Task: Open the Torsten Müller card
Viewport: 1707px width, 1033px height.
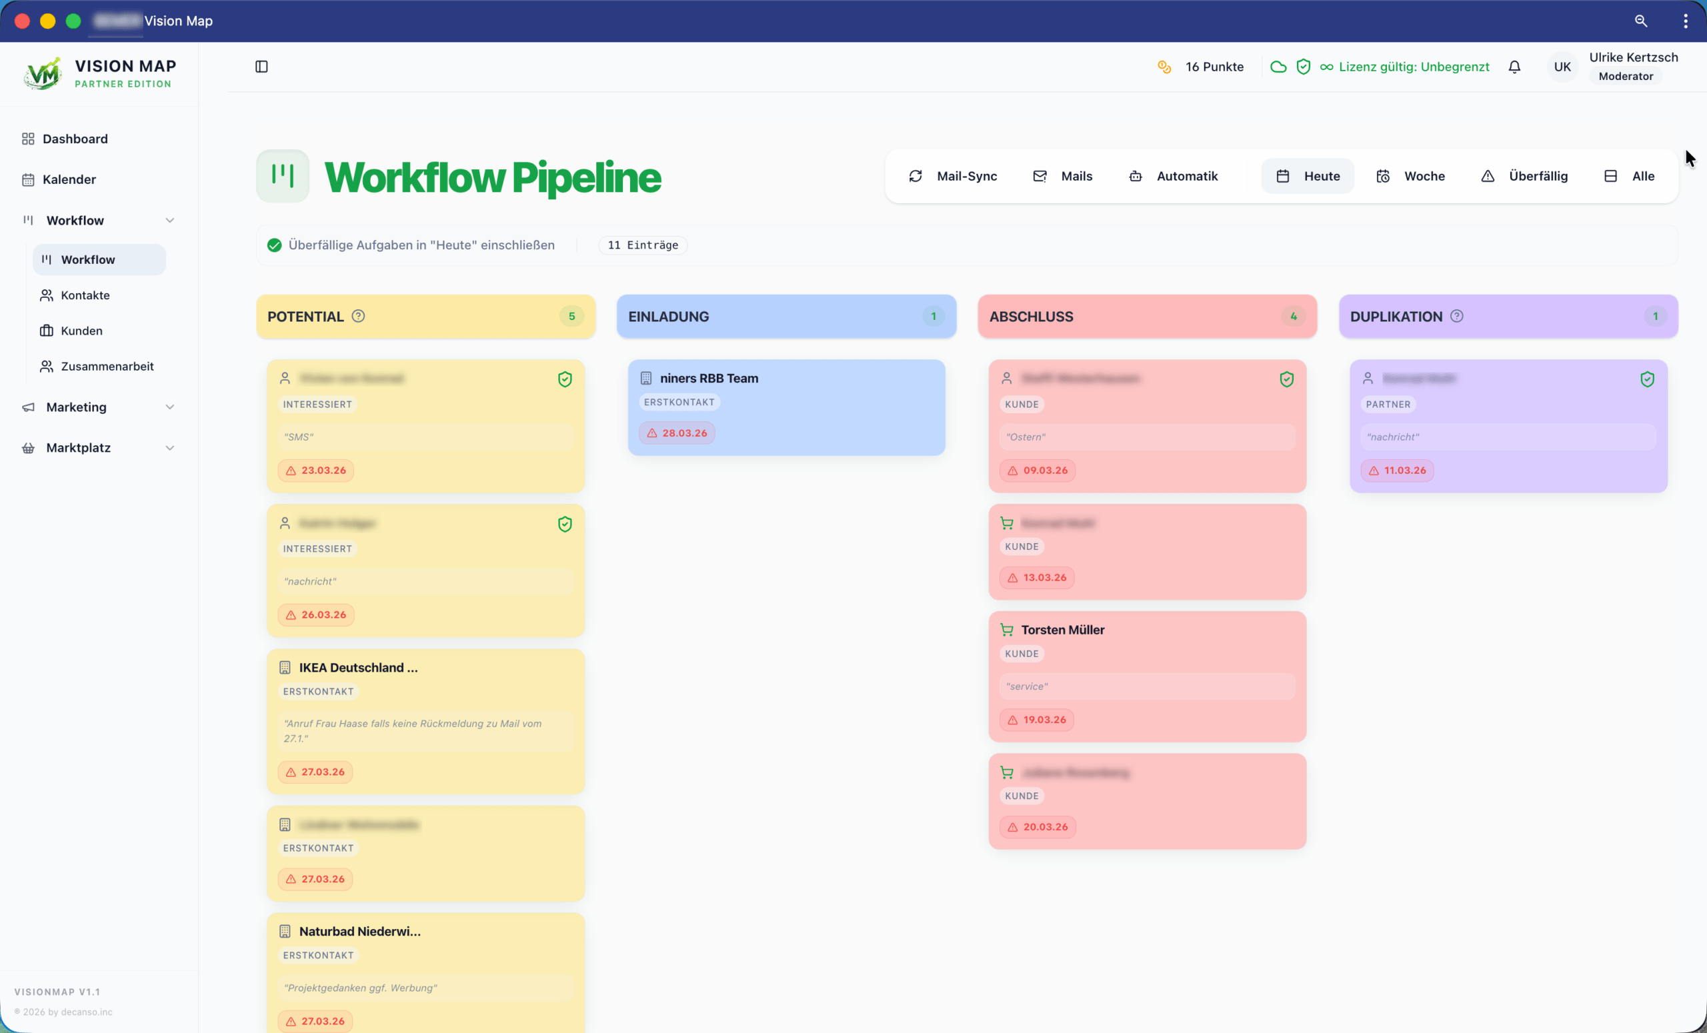Action: (x=1062, y=629)
